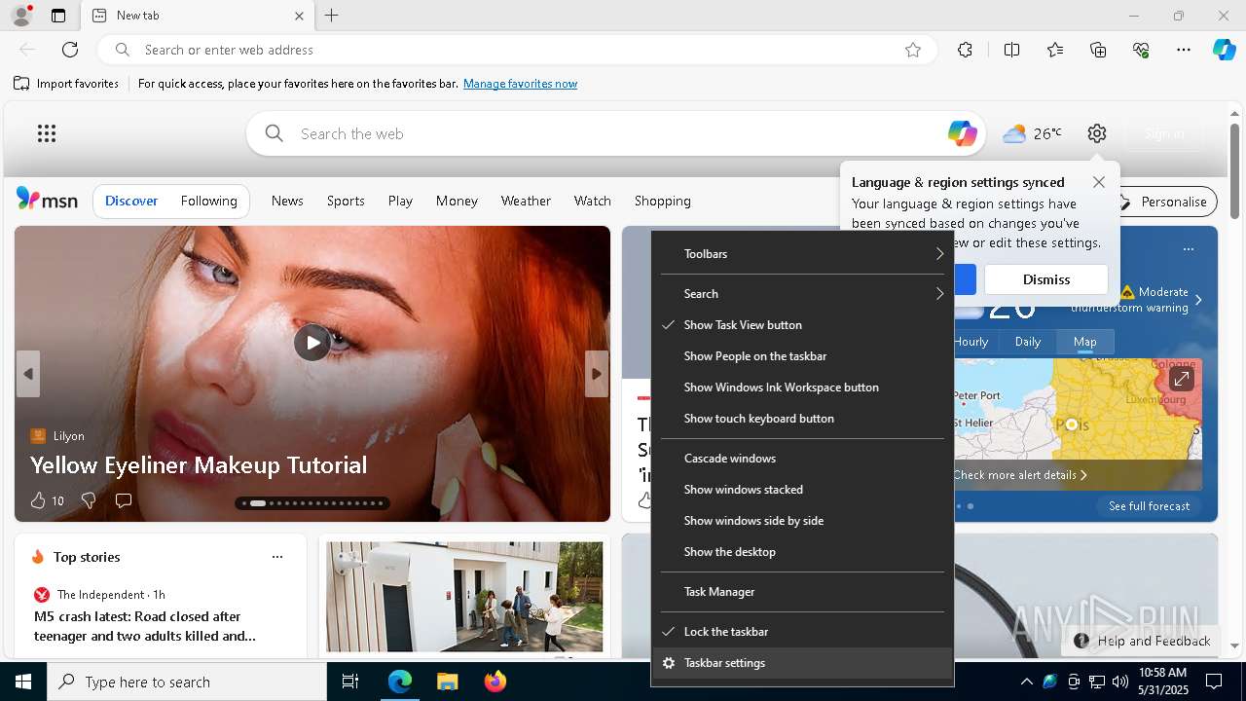Open Taskbar settings
The image size is (1246, 701).
coord(803,663)
